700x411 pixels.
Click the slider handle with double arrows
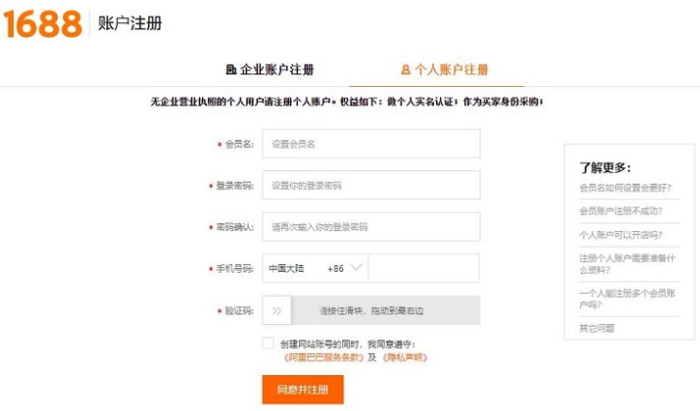(x=277, y=310)
